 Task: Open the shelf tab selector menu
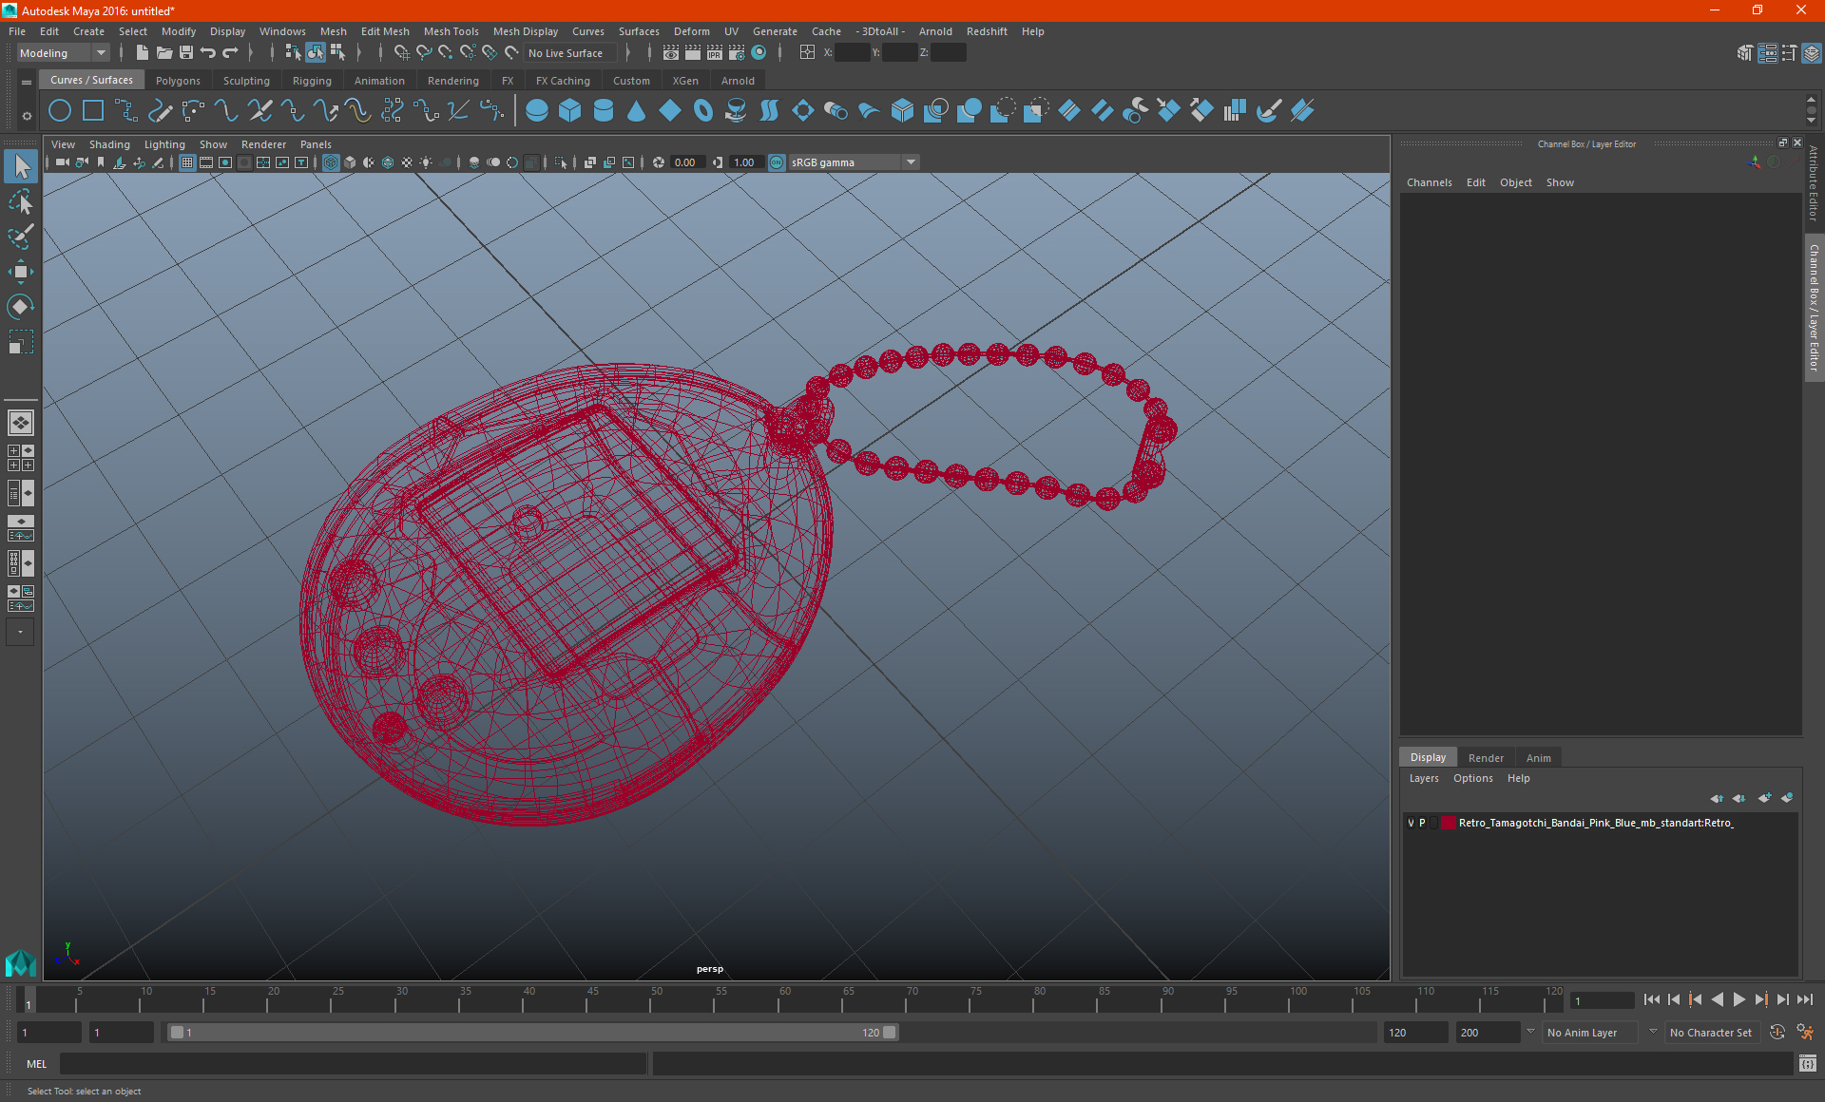27,83
